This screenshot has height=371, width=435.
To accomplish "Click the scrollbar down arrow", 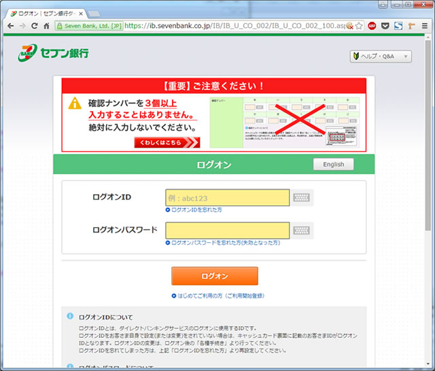I will pyautogui.click(x=428, y=364).
